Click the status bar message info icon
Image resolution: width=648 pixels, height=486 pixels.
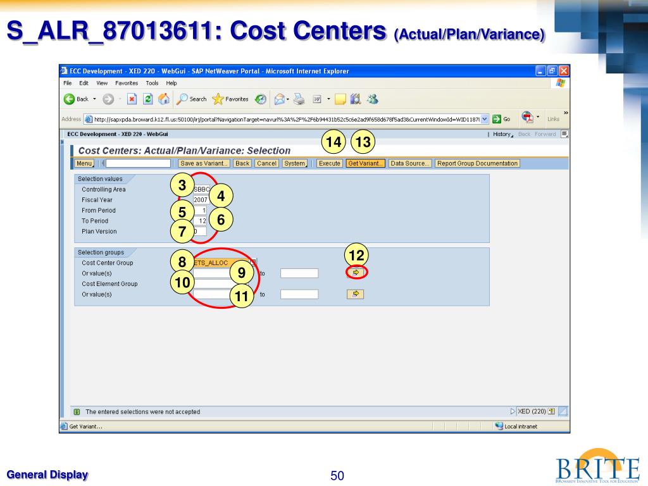(x=77, y=411)
